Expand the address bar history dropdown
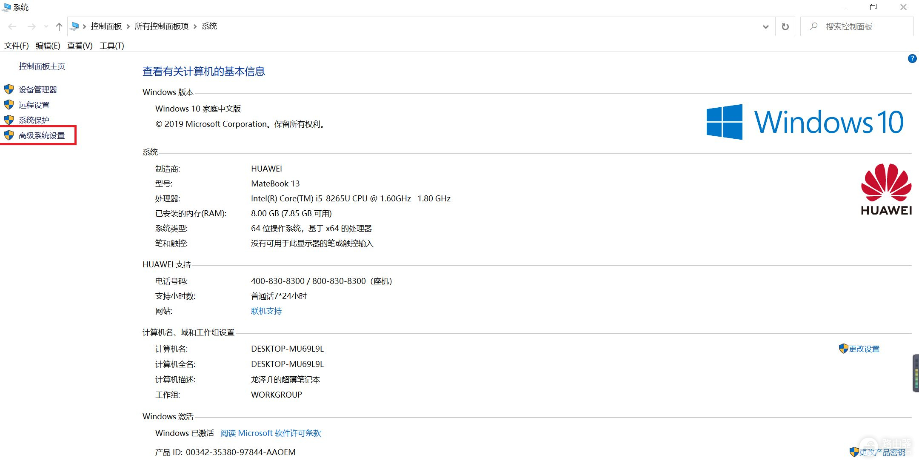This screenshot has width=919, height=464. coord(765,27)
